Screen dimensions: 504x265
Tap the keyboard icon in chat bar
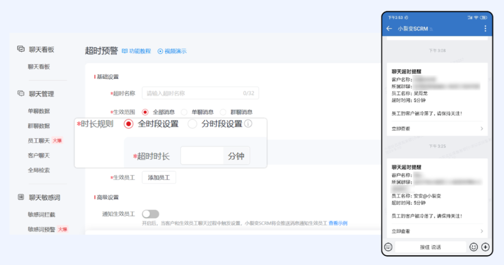pos(388,247)
